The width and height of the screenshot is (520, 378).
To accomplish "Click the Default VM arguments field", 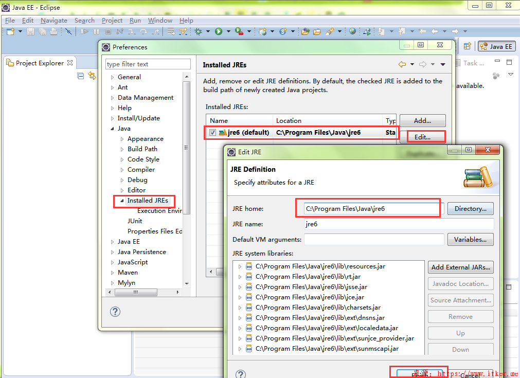I will coord(374,240).
